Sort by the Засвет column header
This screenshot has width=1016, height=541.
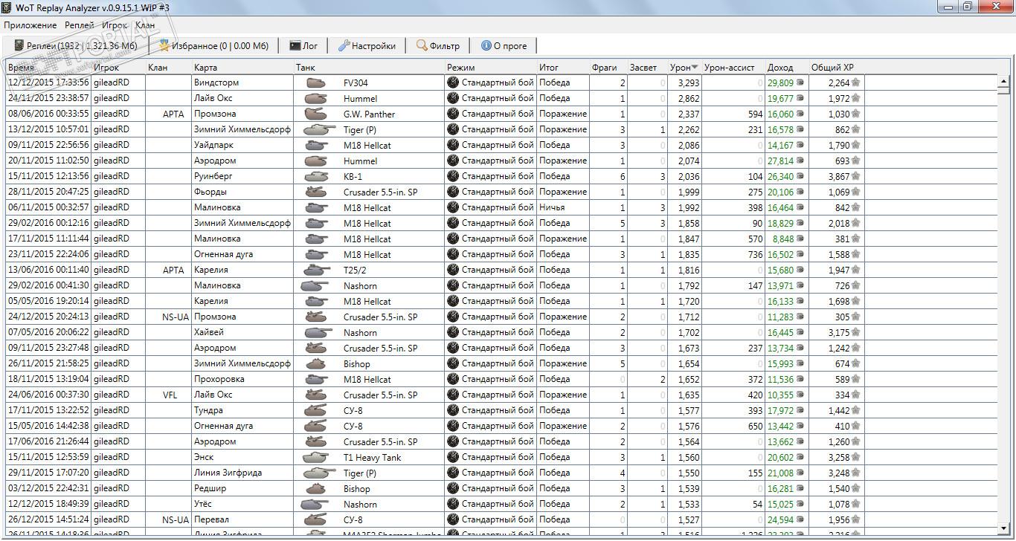click(x=648, y=68)
